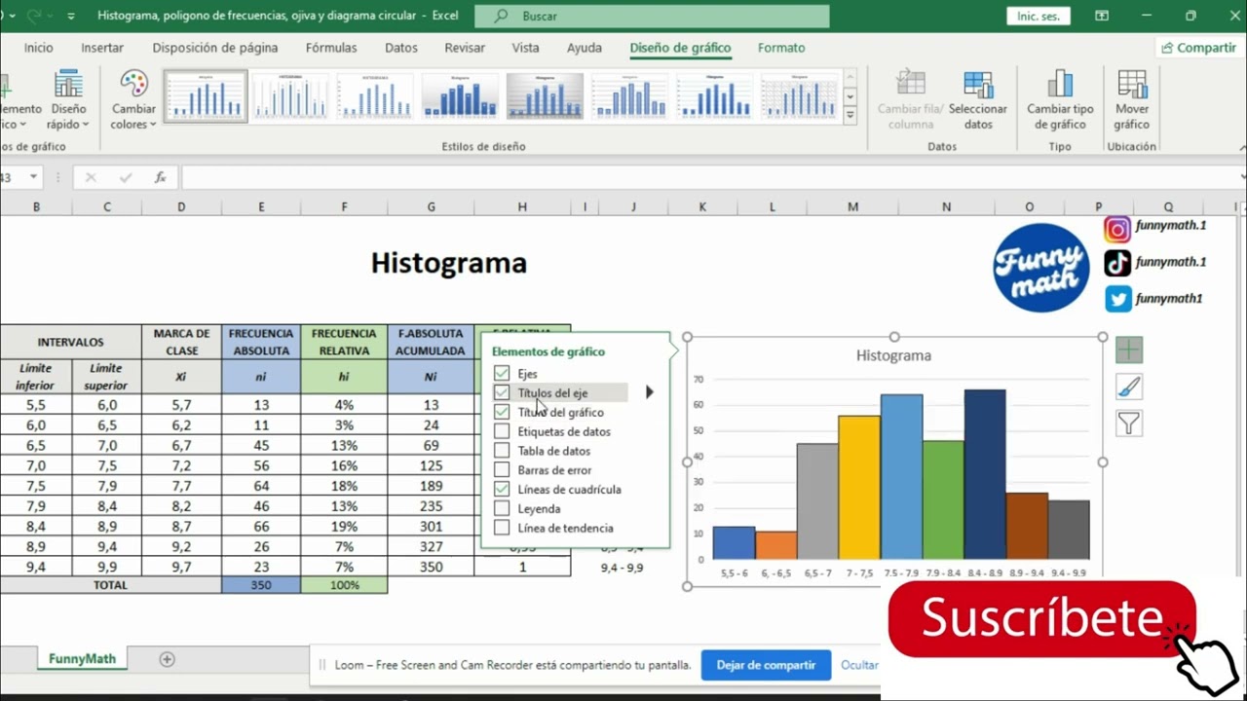The image size is (1247, 701).
Task: Select the last chart style thumbnail
Action: click(x=799, y=95)
